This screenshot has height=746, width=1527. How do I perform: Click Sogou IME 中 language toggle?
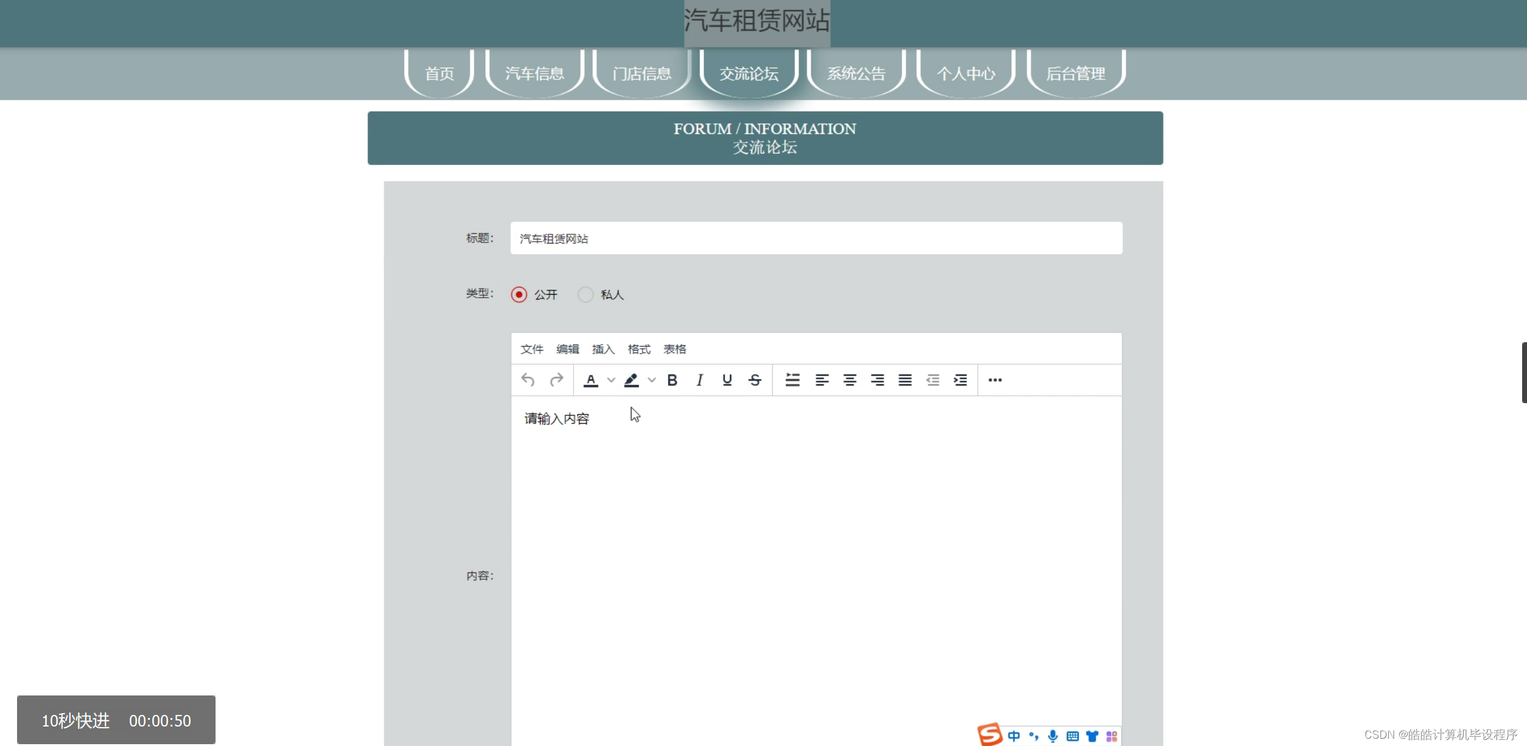1014,736
